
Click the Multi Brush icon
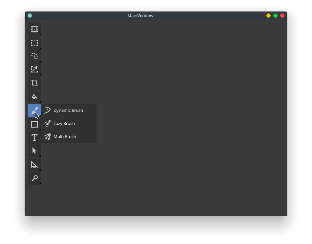(x=47, y=137)
